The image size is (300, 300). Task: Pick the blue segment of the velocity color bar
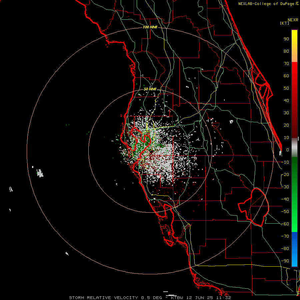tap(294, 249)
